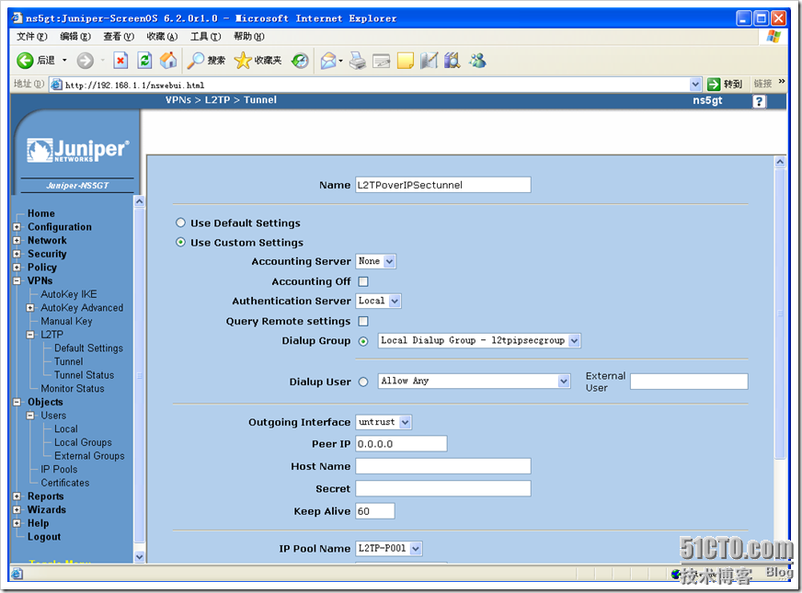Open the 文件(F) menu
The width and height of the screenshot is (802, 593).
(31, 36)
